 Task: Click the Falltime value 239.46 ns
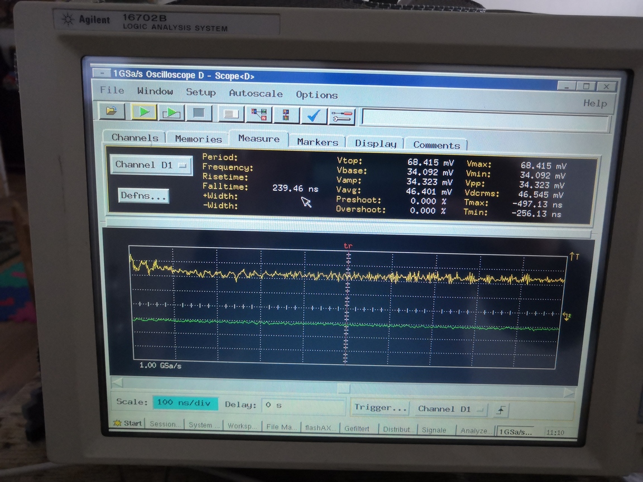point(295,189)
